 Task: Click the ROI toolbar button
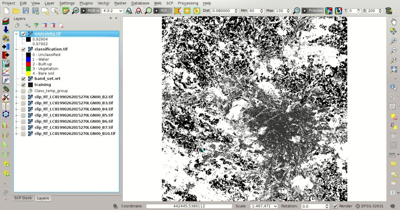pyautogui.click(x=163, y=11)
